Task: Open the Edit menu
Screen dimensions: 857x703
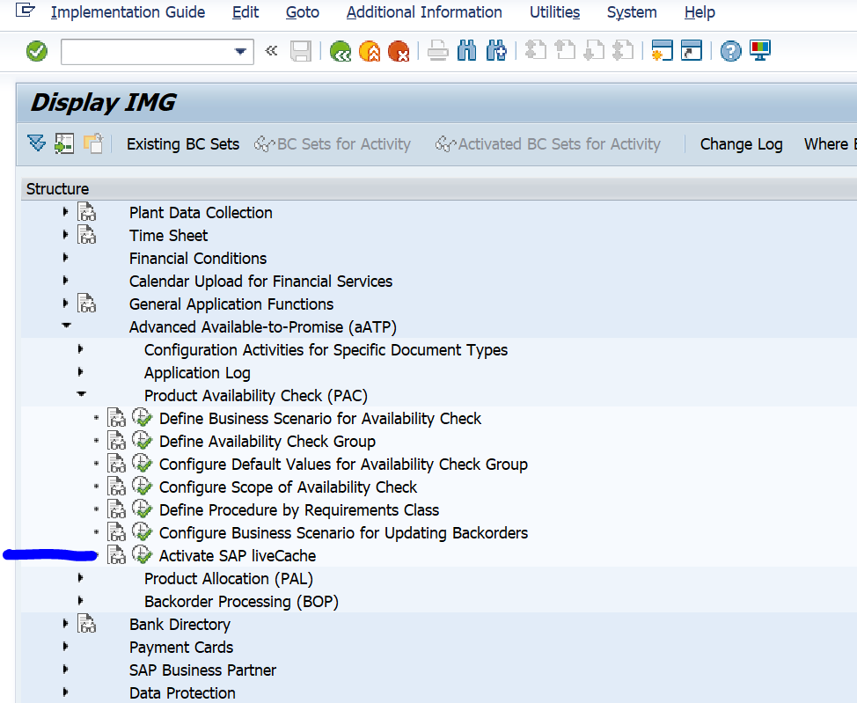Action: 245,12
